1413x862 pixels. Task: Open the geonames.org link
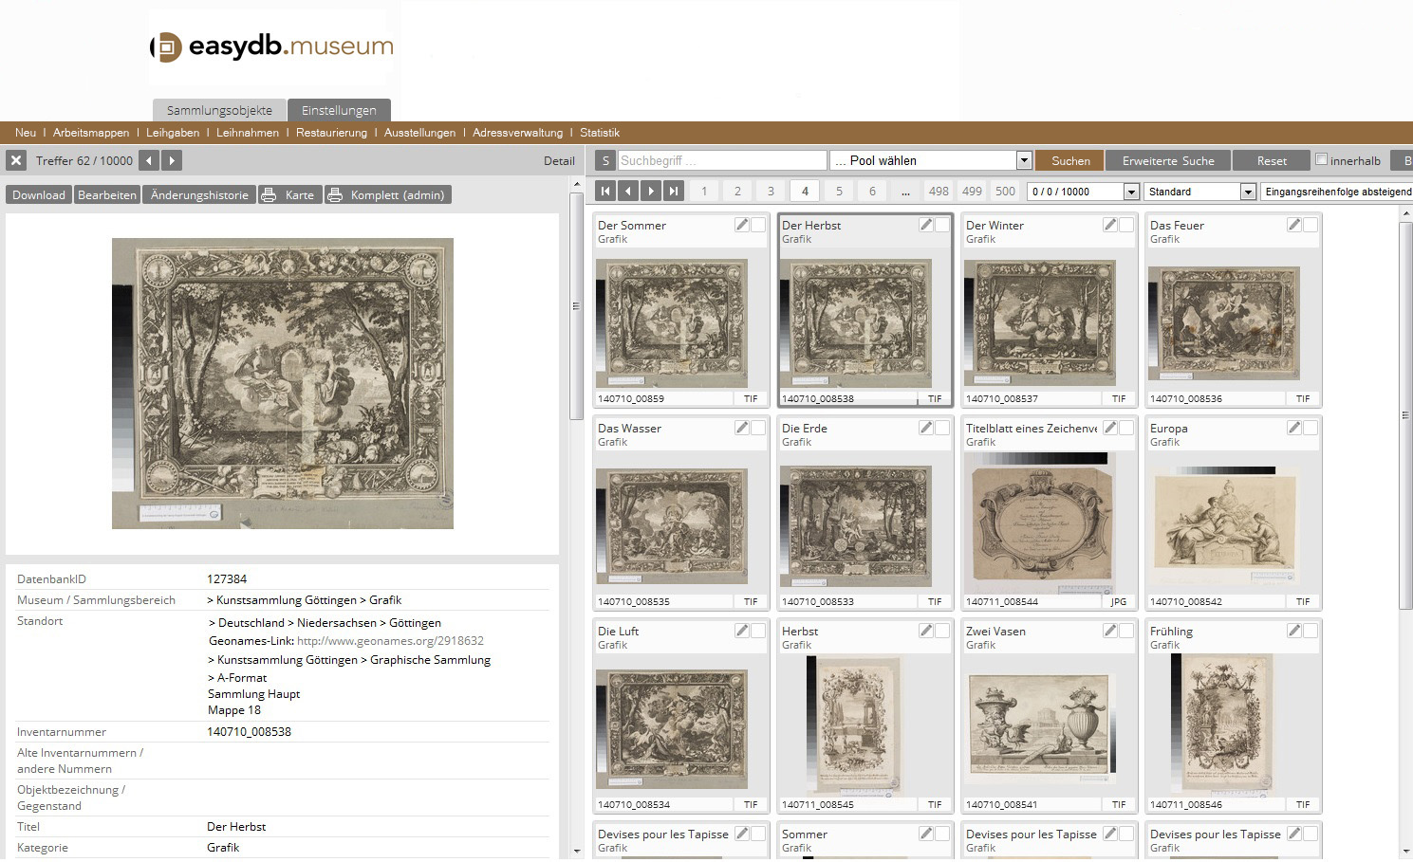point(390,641)
